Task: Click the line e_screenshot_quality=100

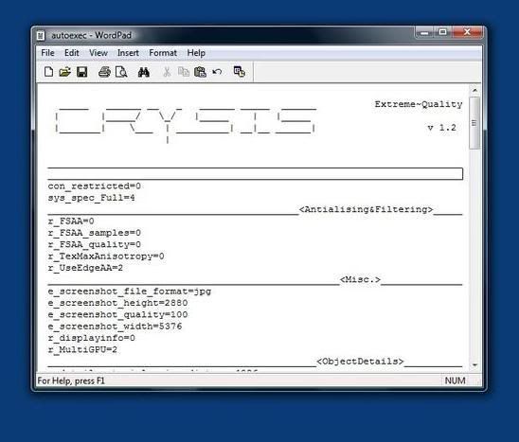Action: coord(117,314)
